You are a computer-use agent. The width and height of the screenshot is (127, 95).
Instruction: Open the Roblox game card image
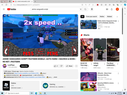(x=6, y=86)
